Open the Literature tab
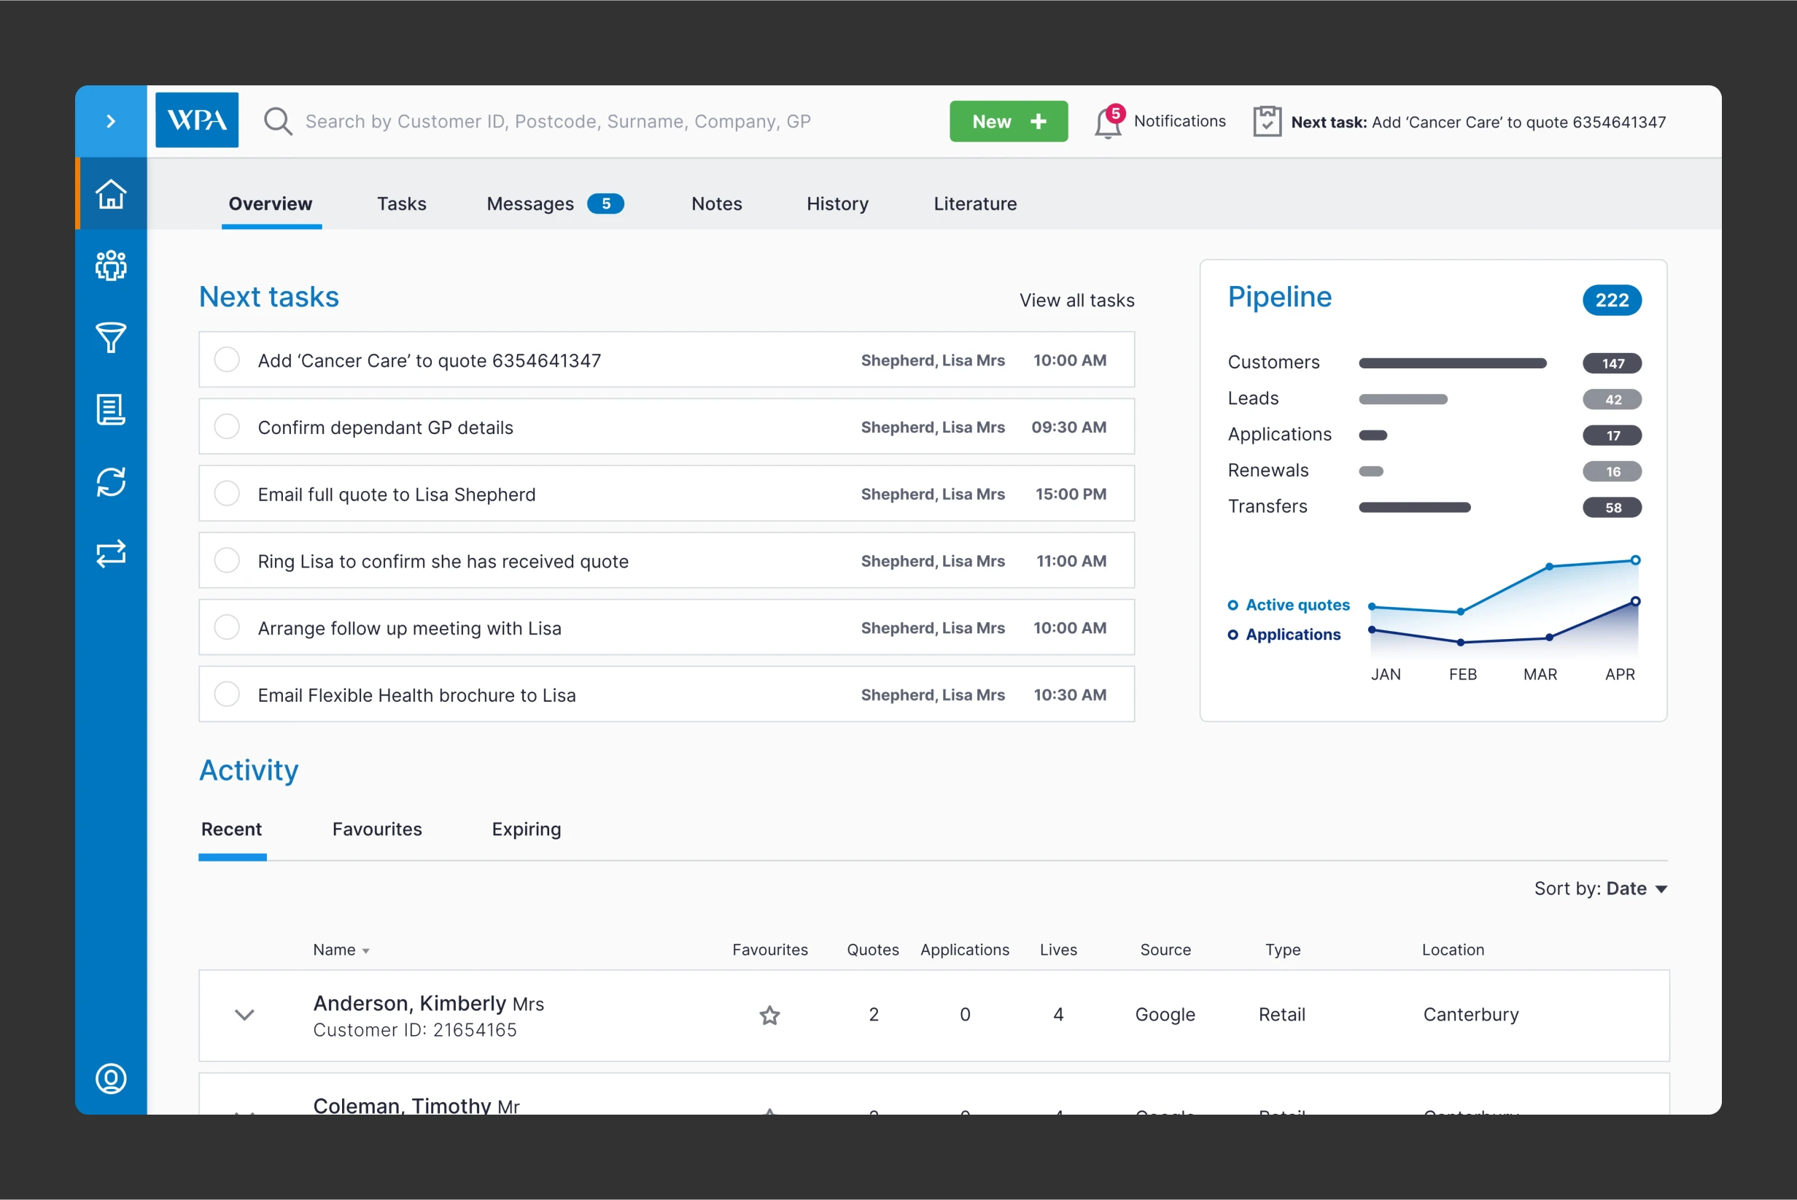This screenshot has width=1797, height=1200. point(974,204)
